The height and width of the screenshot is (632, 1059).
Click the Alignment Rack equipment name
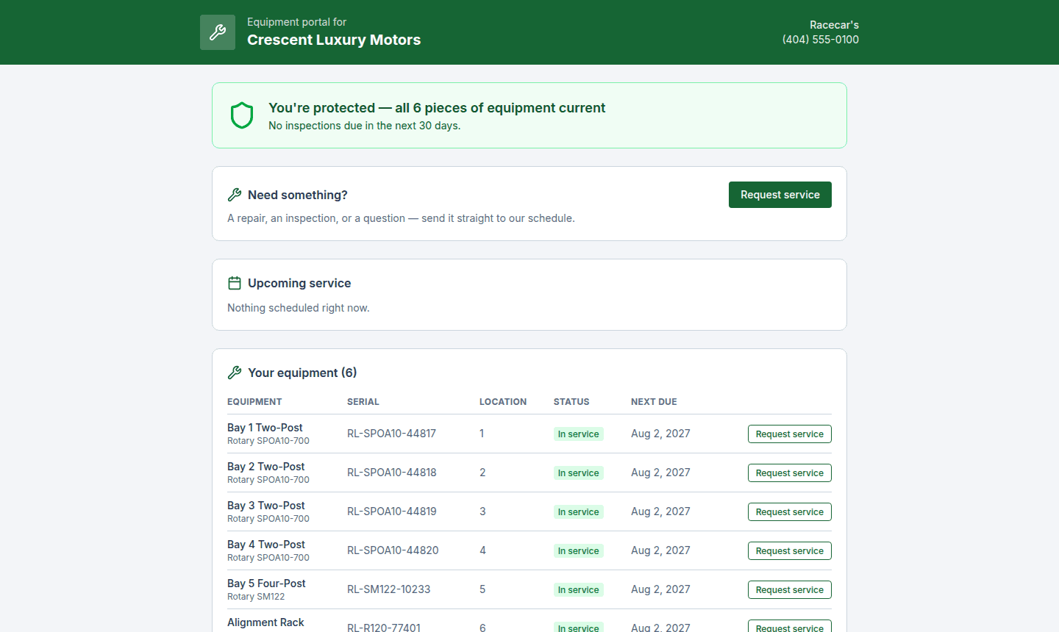tap(265, 622)
